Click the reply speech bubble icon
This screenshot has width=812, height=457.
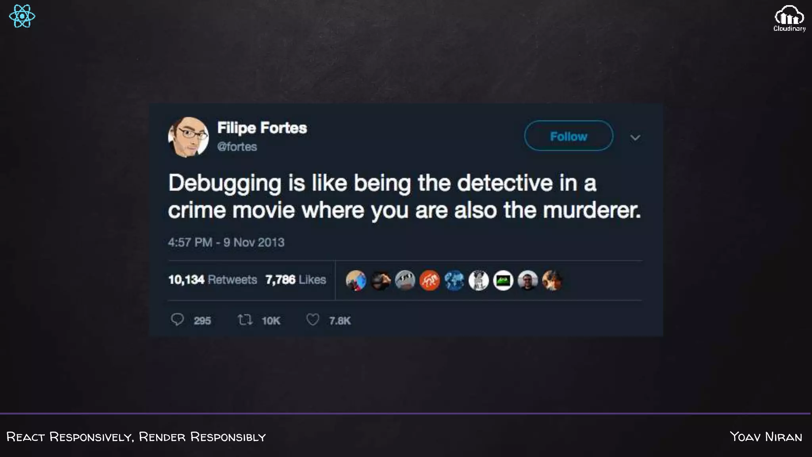click(x=177, y=319)
